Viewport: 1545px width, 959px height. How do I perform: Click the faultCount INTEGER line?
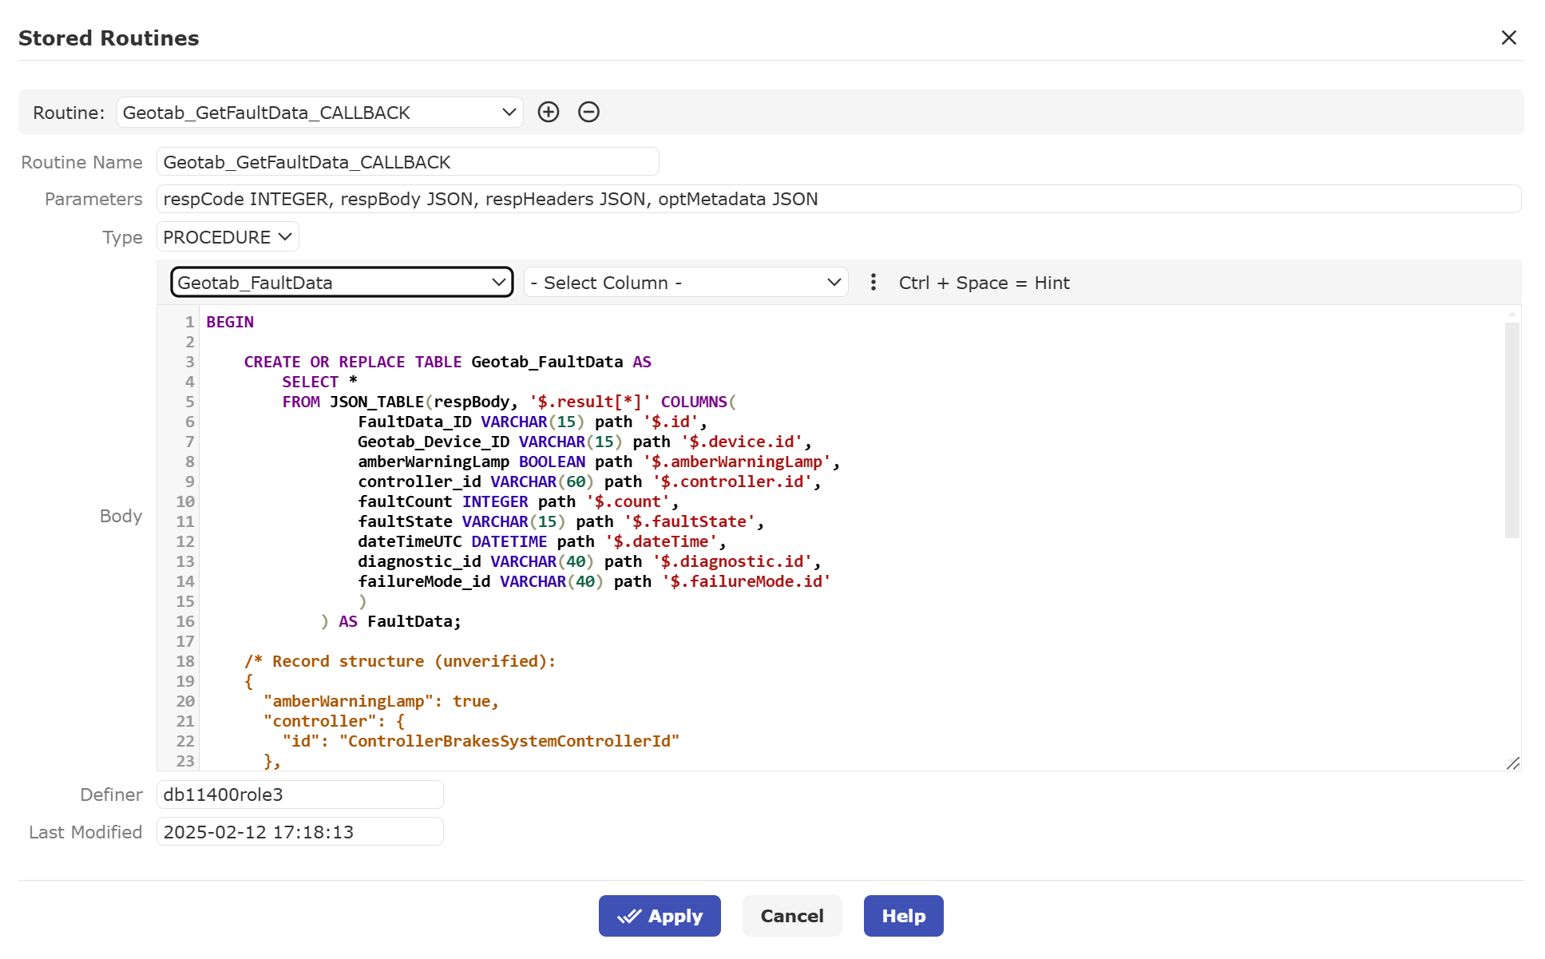tap(518, 501)
